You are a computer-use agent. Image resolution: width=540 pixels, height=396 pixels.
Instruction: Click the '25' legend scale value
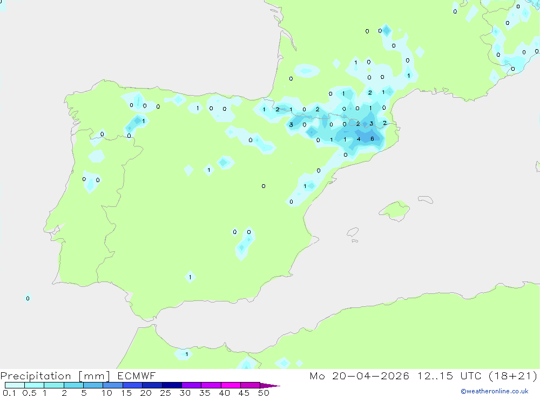[165, 393]
